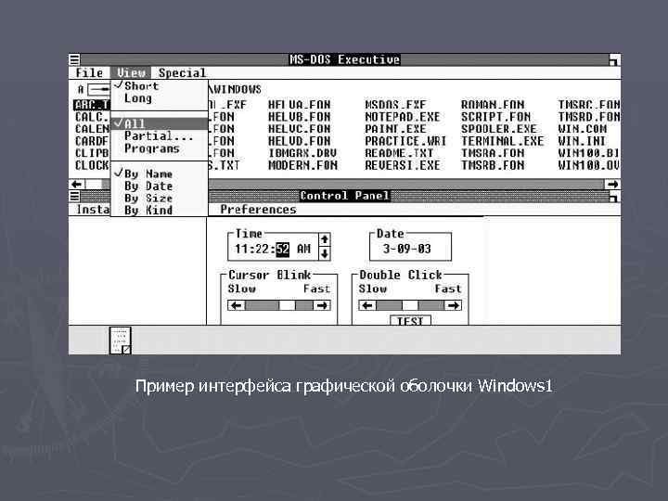Select file HELVB.FON
The width and height of the screenshot is (668, 501).
tap(299, 117)
